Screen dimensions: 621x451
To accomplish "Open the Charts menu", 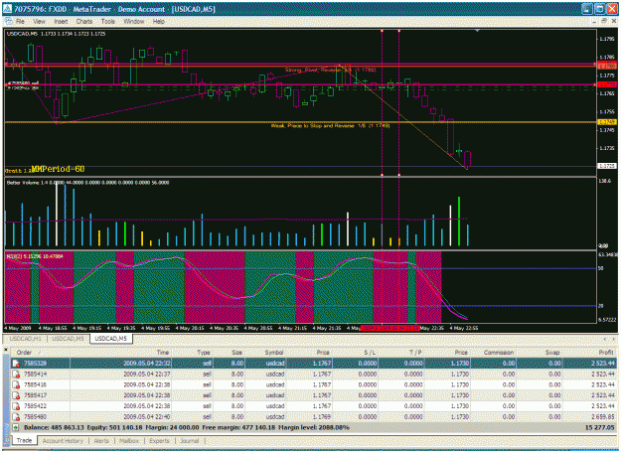I will tap(84, 22).
